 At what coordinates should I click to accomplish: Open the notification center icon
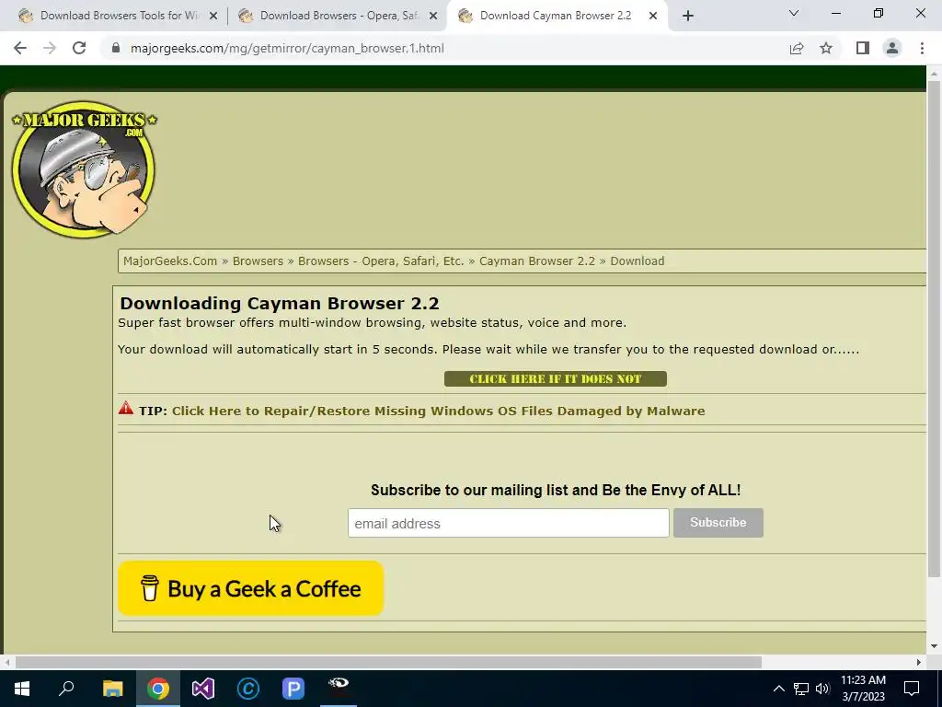pos(912,689)
